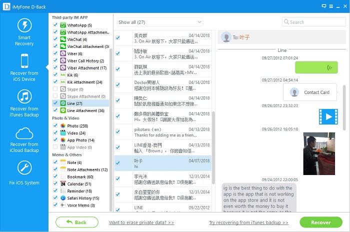Select Calendar (51) category
Screen dimensions: 350x232
pos(79,184)
